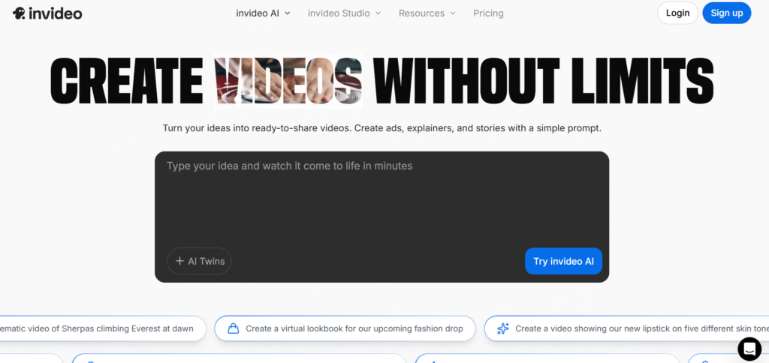Click the chevron next to Resources
The height and width of the screenshot is (363, 769).
tap(452, 13)
